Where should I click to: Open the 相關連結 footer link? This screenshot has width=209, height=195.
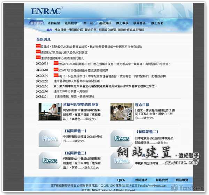141,180
